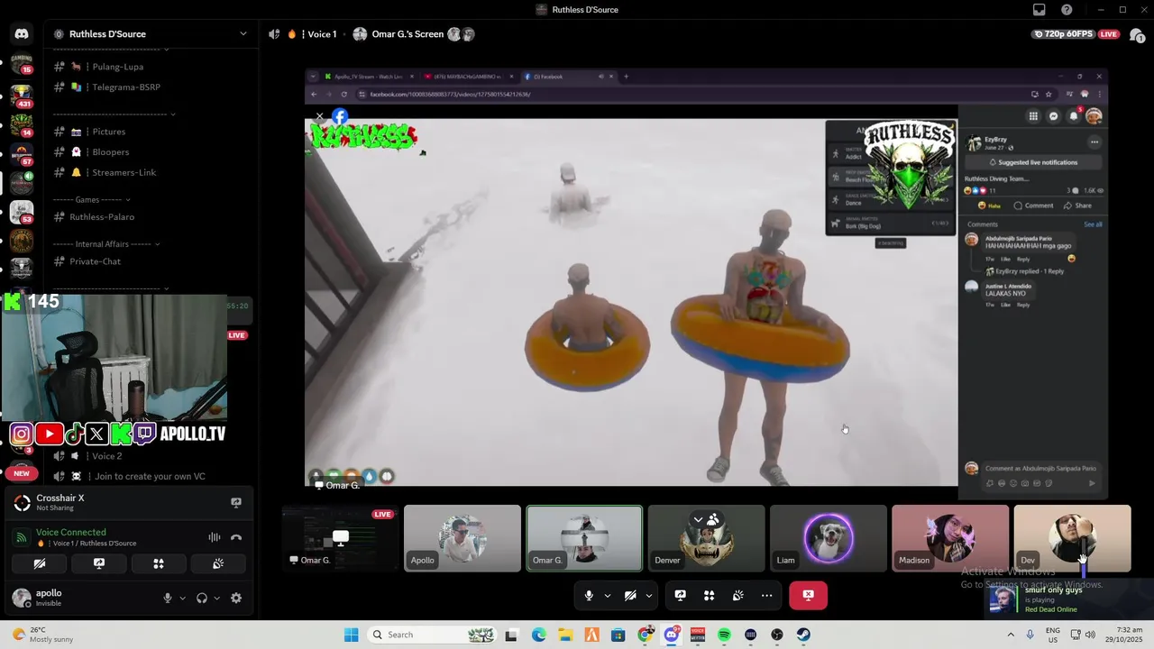Image resolution: width=1154 pixels, height=649 pixels.
Task: Click the red stop watching stream button
Action: [x=808, y=595]
